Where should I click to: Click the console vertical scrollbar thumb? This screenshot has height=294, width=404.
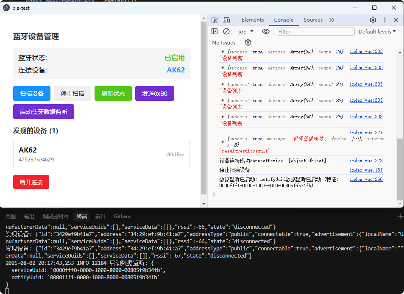(x=400, y=169)
